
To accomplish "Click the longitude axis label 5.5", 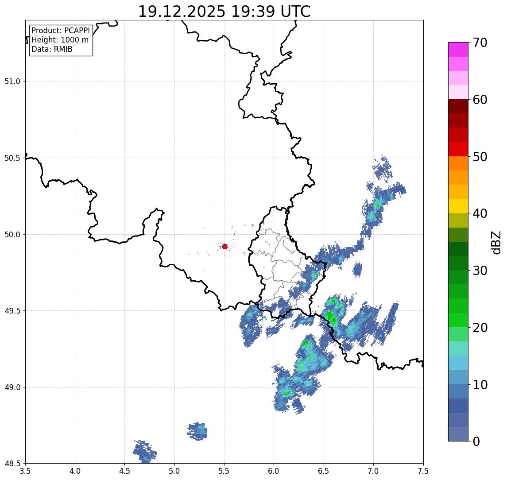I will tap(224, 471).
